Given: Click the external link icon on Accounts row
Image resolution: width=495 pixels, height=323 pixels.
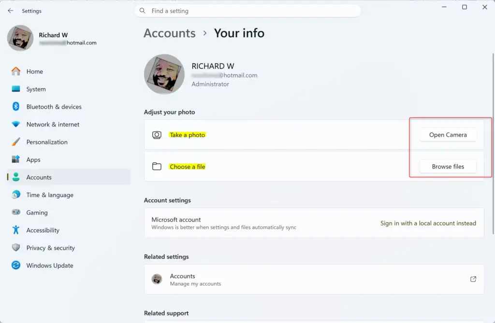Looking at the screenshot, I should coord(473,279).
